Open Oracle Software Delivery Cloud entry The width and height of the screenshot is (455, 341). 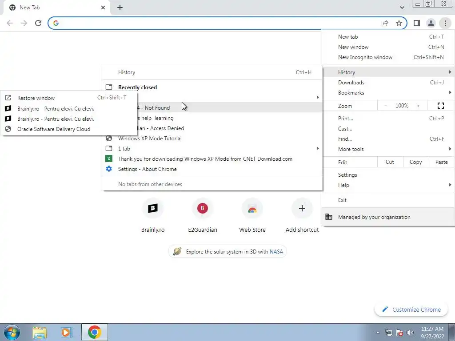click(69, 129)
